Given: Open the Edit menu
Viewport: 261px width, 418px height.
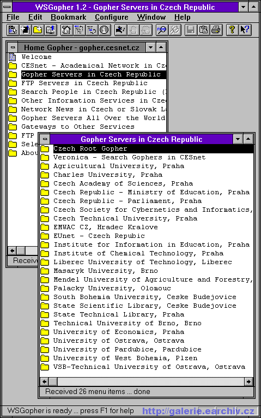Looking at the screenshot, I should point(35,17).
